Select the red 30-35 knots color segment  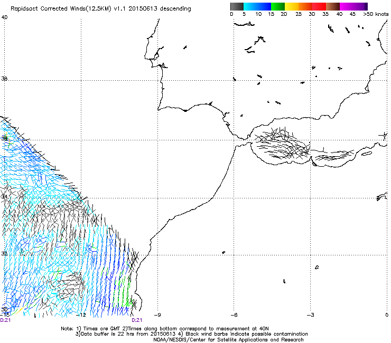tap(319, 6)
